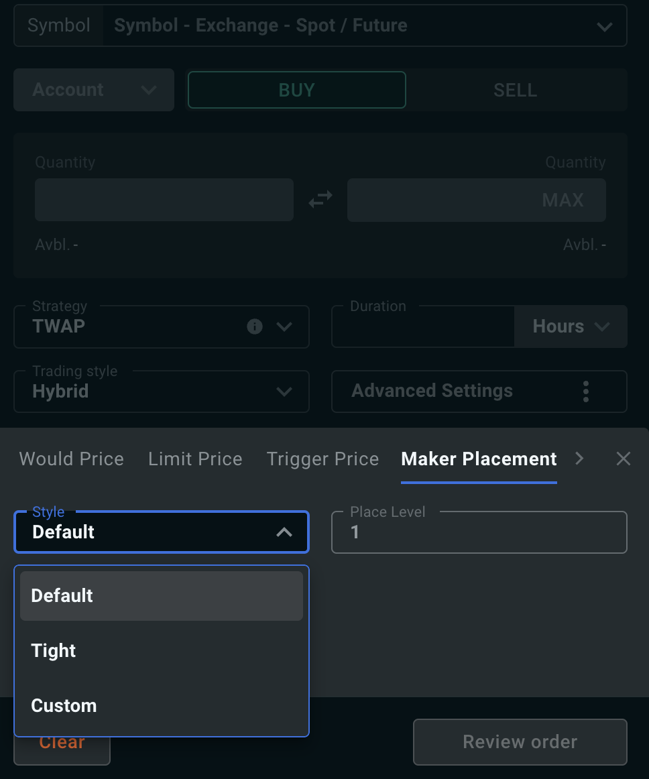Click the TWAP strategy info icon

coord(254,326)
